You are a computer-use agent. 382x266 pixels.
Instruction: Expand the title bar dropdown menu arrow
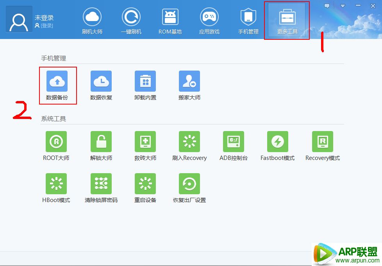[x=343, y=6]
